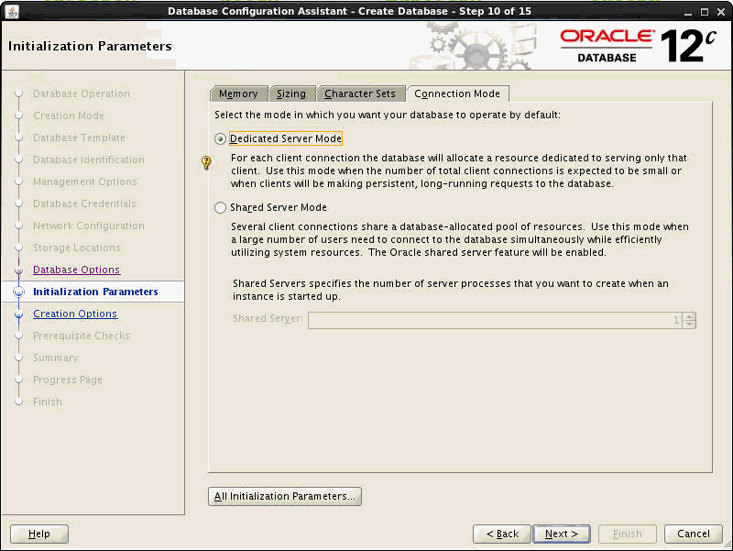Click the disabled Finish button
The image size is (733, 551).
pyautogui.click(x=628, y=534)
